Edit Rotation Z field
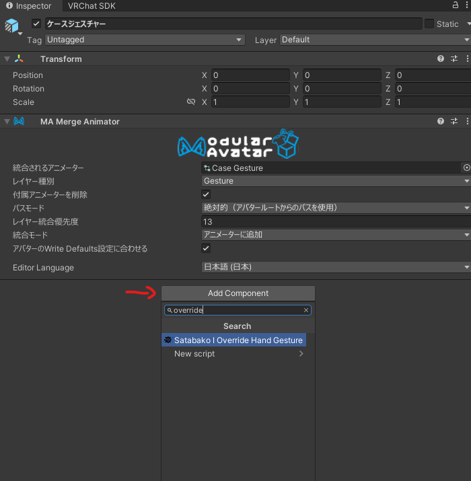Viewport: 471px width, 481px height. click(433, 89)
